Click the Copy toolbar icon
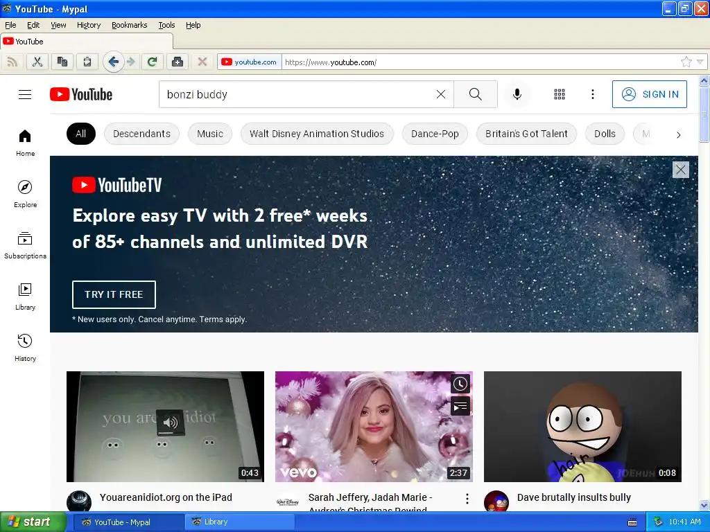 [x=62, y=62]
